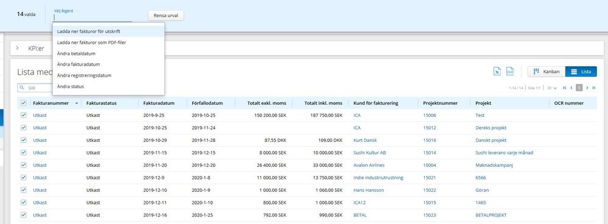Switch to Lista view
Viewport: 608px width, 224px height.
[x=581, y=72]
